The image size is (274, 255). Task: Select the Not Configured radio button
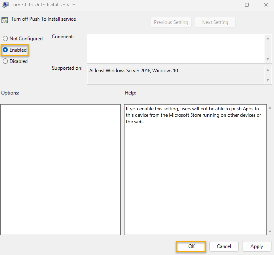pos(5,39)
